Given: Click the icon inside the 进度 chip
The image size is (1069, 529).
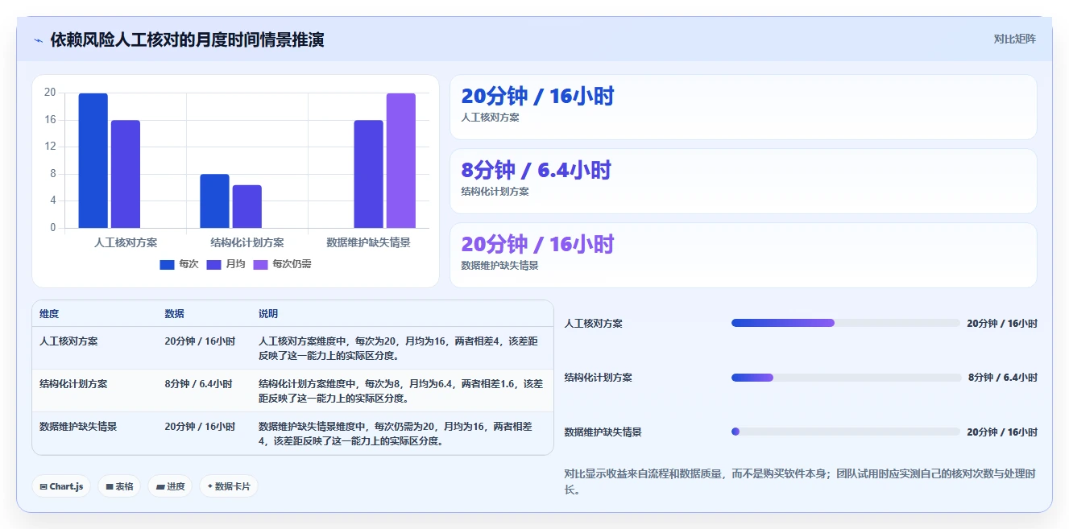Looking at the screenshot, I should point(160,487).
